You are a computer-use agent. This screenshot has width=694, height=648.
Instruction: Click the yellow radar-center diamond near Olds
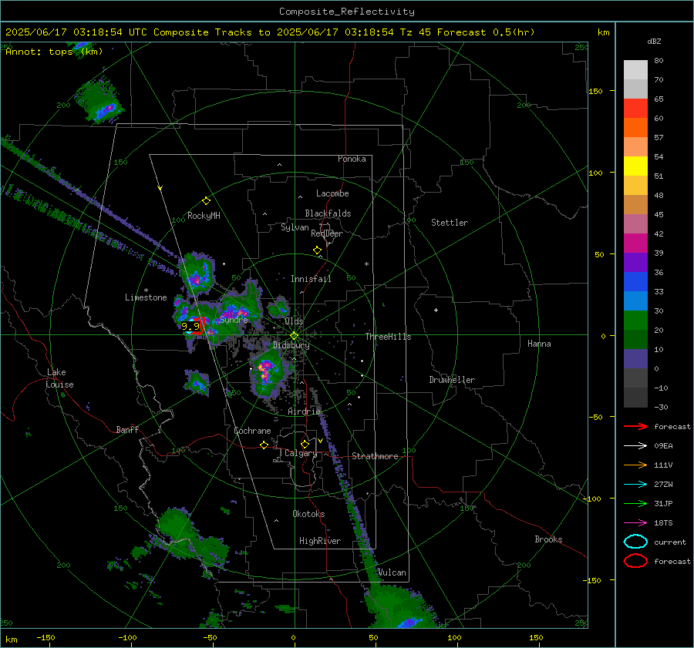295,336
